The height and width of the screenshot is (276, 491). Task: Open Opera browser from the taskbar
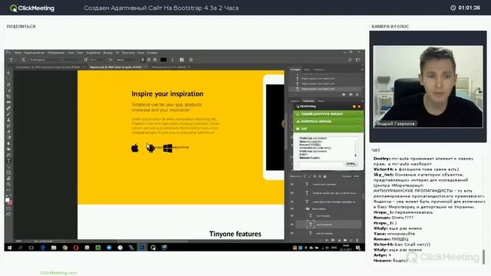tap(76, 248)
